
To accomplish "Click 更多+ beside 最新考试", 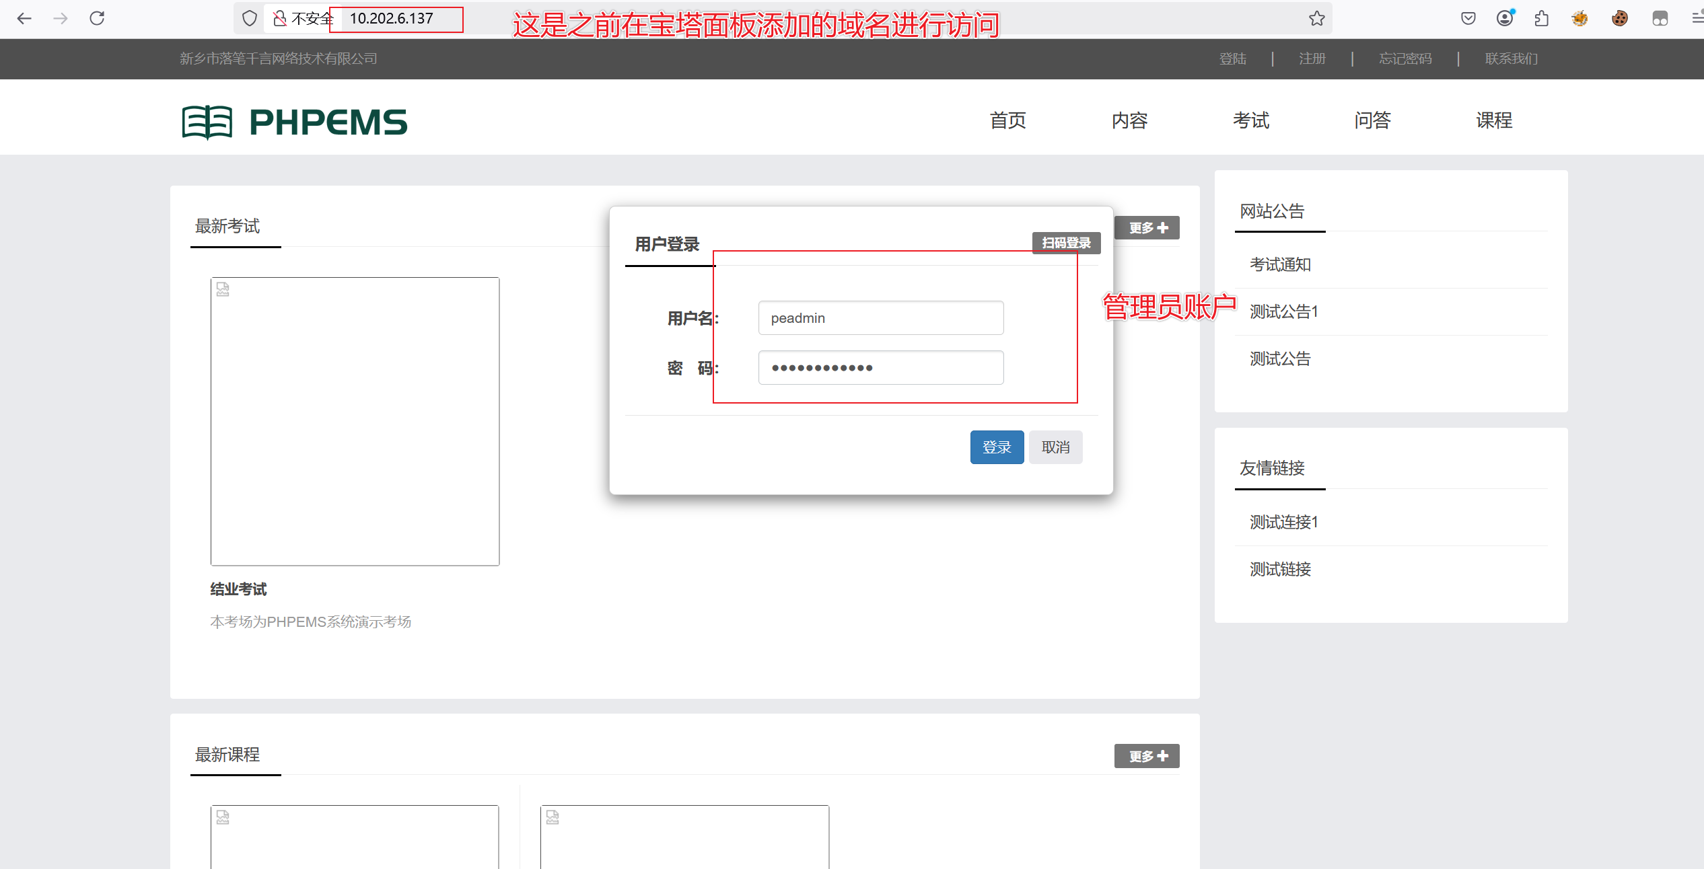I will click(x=1147, y=228).
